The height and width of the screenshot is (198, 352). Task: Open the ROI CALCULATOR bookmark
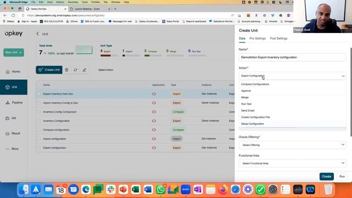click(52, 21)
